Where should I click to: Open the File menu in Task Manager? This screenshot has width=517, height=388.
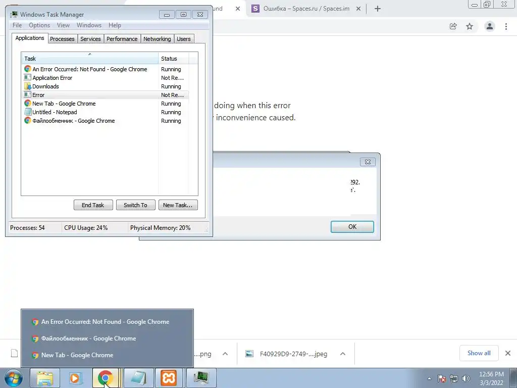[17, 25]
